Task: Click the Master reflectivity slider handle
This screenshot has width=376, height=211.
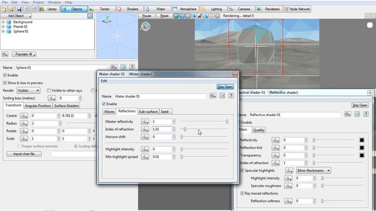Action: tap(227, 122)
